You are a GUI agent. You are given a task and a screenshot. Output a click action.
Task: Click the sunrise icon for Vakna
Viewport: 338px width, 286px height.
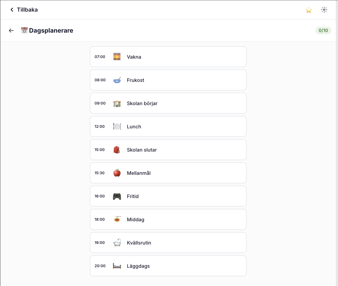click(117, 57)
